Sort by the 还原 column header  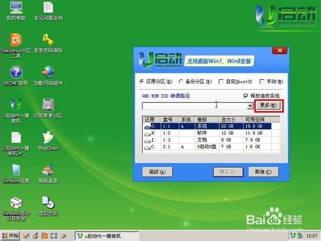click(x=151, y=119)
